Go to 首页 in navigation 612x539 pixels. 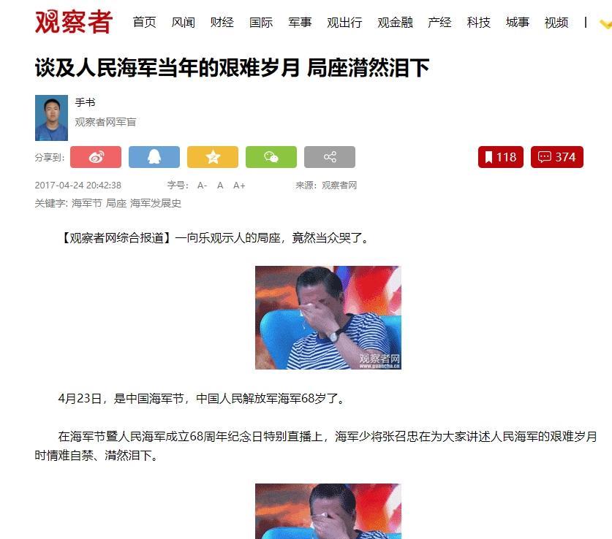(x=145, y=23)
